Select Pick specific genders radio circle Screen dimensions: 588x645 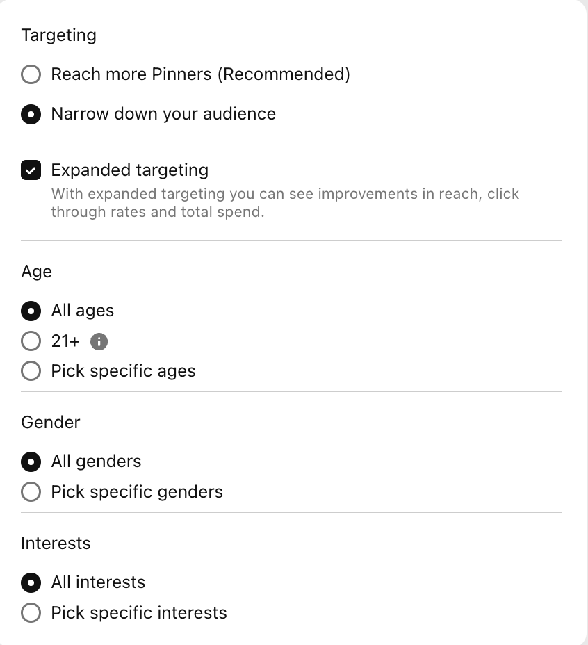[x=31, y=491]
